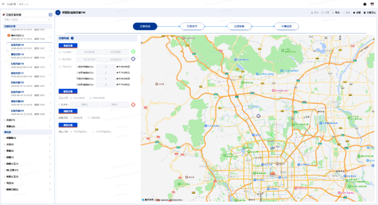Click the question mark help icon at top right
Viewport: 378px width, 205px height.
[365, 4]
